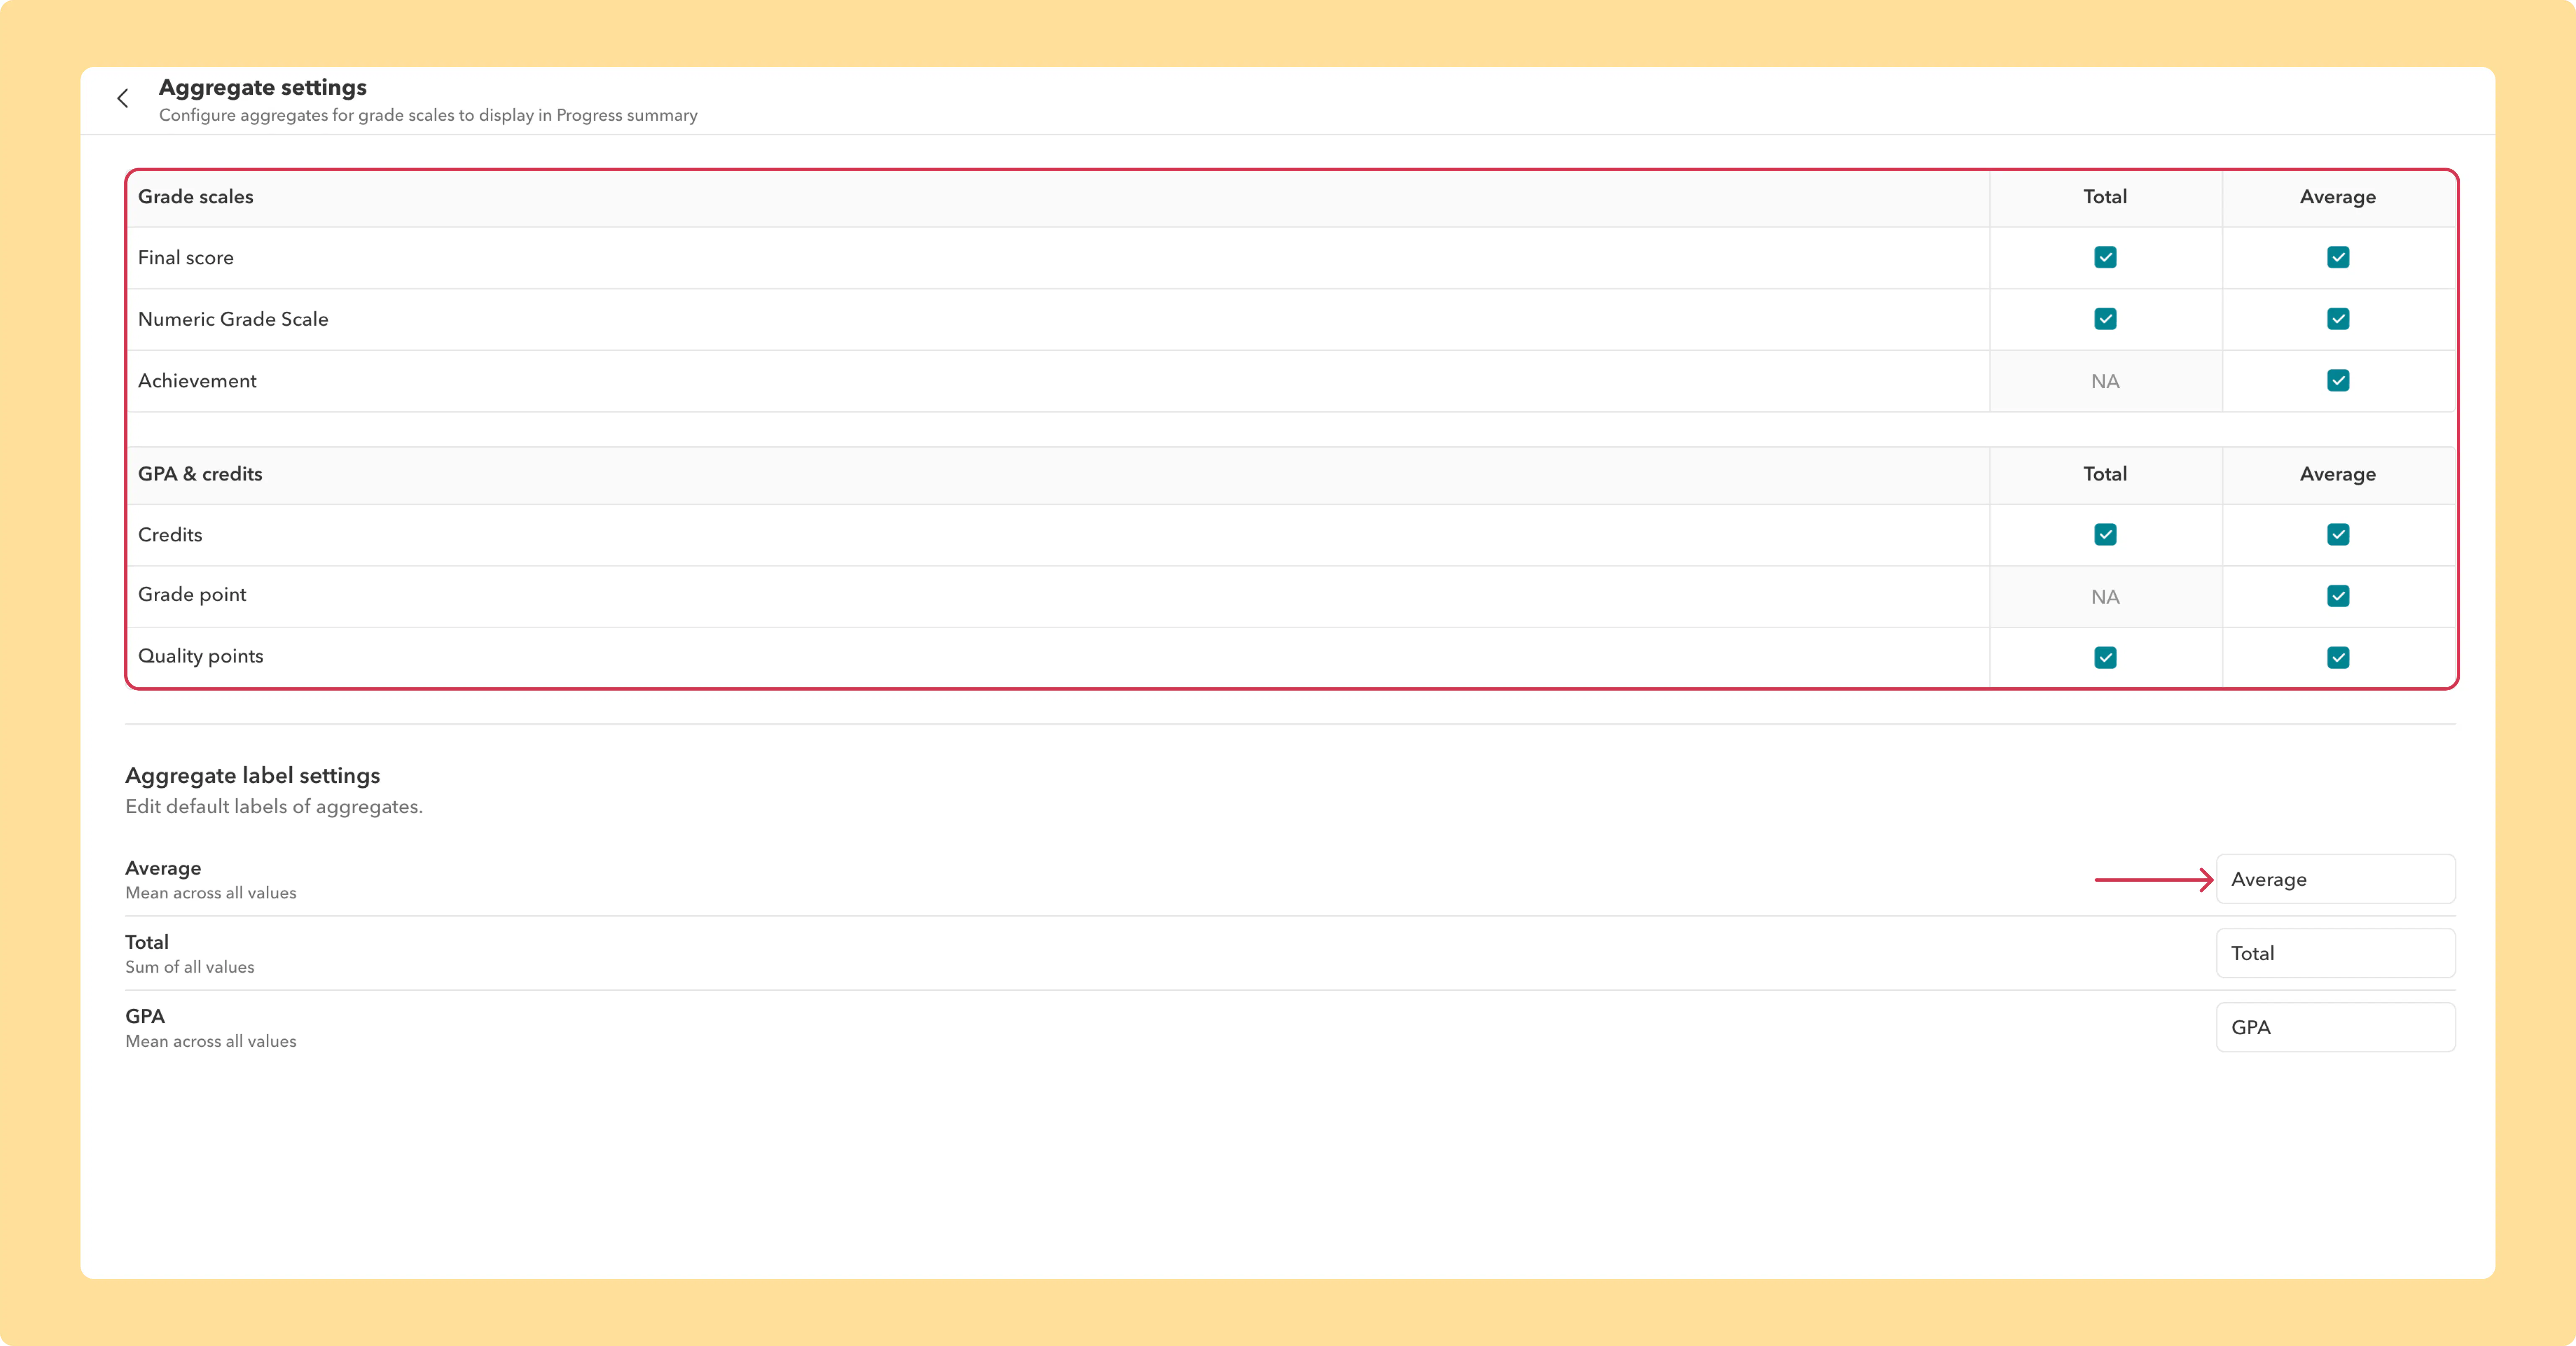Click the Grade point row label
The height and width of the screenshot is (1346, 2576).
(192, 595)
